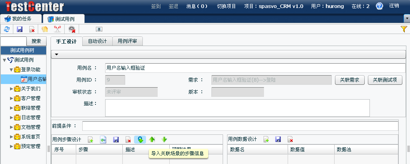Screen dimensions: 410x164
Task: Click the refresh icon in the main toolbar
Action: pos(6,29)
